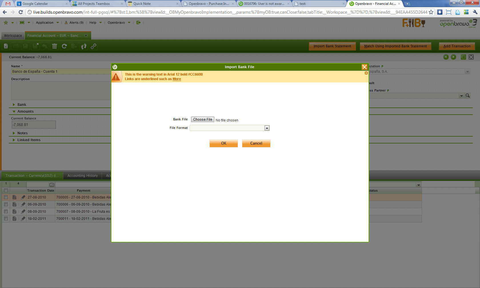Open the Help menu
480x288 pixels.
95,23
